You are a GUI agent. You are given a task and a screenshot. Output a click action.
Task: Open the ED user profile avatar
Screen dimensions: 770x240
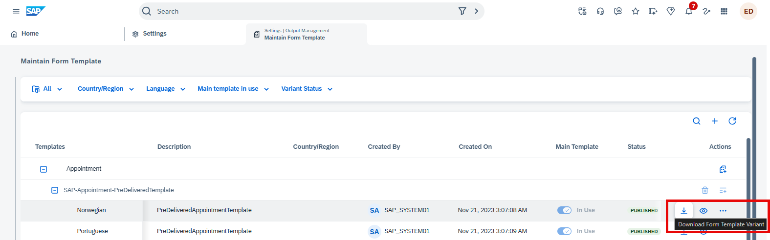click(x=748, y=11)
